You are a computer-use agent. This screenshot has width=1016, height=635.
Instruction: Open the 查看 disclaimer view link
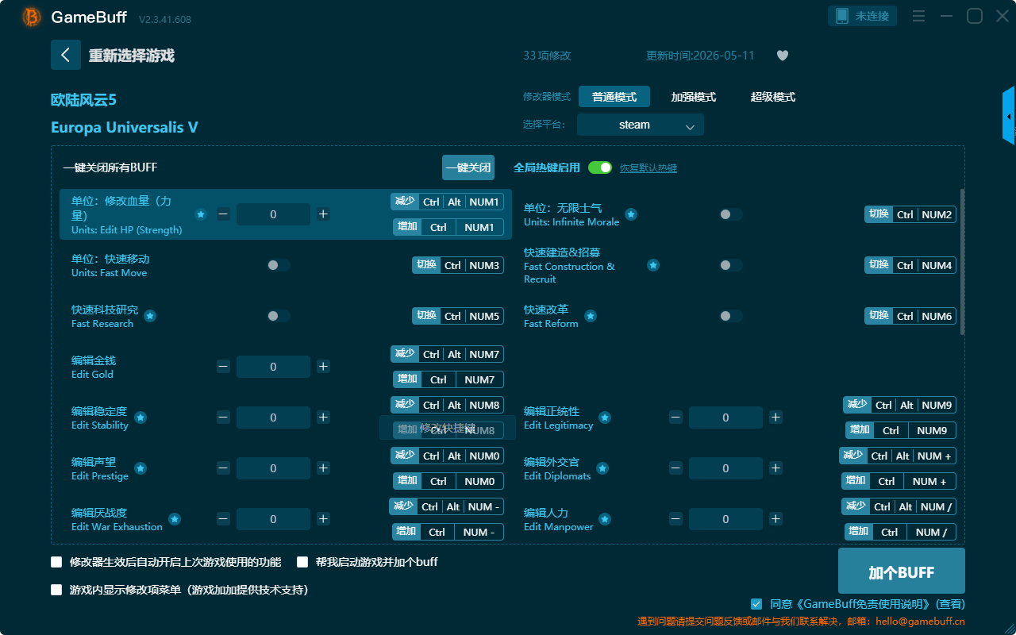coord(950,604)
